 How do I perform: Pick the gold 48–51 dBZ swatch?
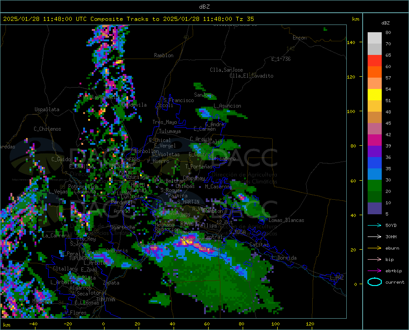point(374,106)
